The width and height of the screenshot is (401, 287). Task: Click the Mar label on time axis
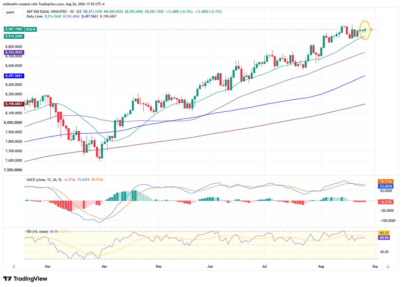coord(48,267)
